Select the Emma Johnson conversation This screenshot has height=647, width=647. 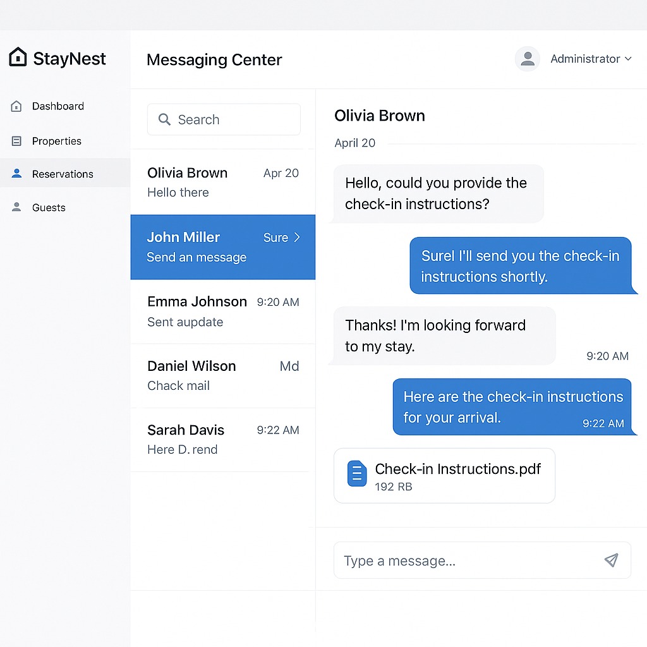pyautogui.click(x=222, y=311)
